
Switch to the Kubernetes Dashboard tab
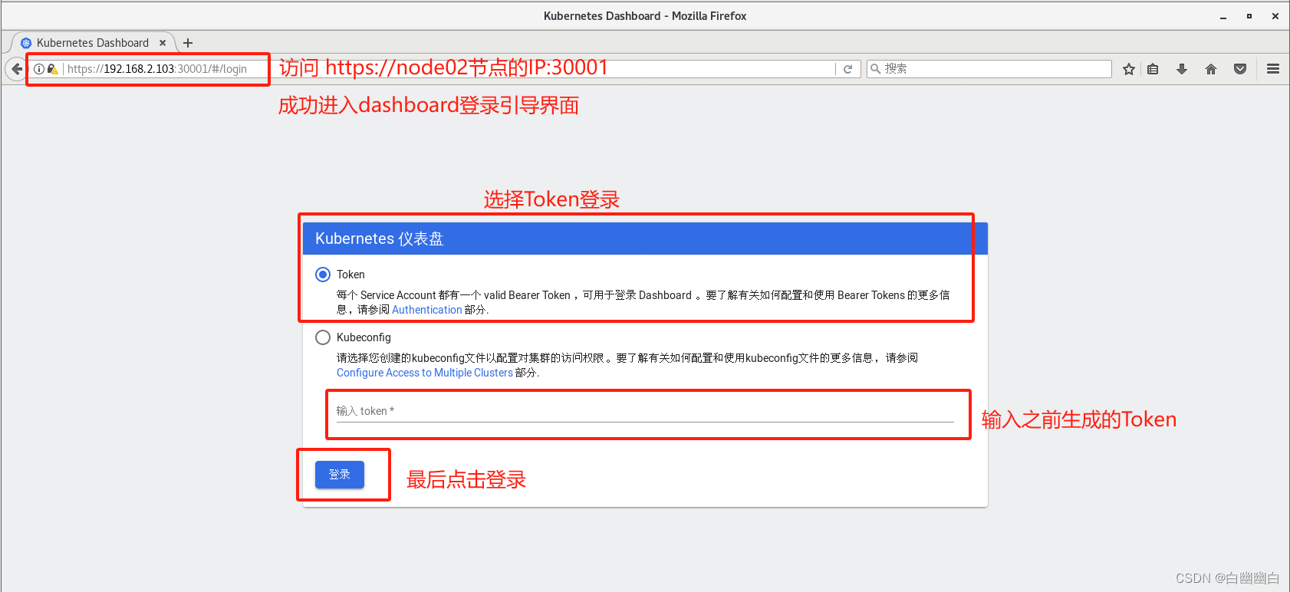pyautogui.click(x=93, y=43)
